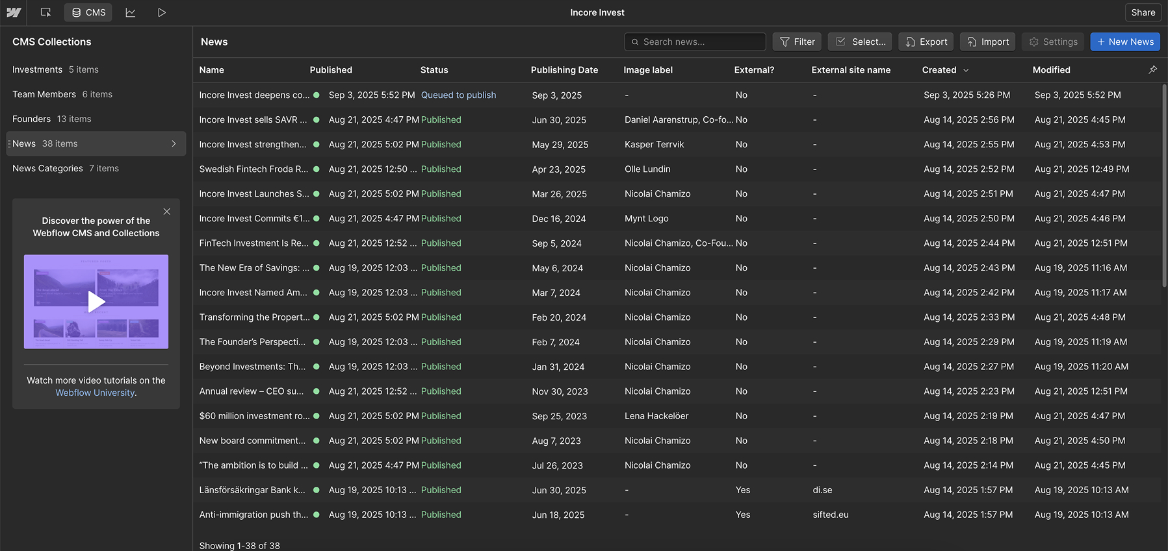Click the table's vertical scrollbar
The height and width of the screenshot is (551, 1168).
1164,185
